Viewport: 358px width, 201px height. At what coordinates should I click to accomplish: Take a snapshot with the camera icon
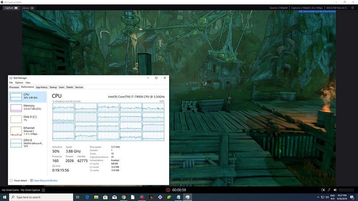pos(323,190)
